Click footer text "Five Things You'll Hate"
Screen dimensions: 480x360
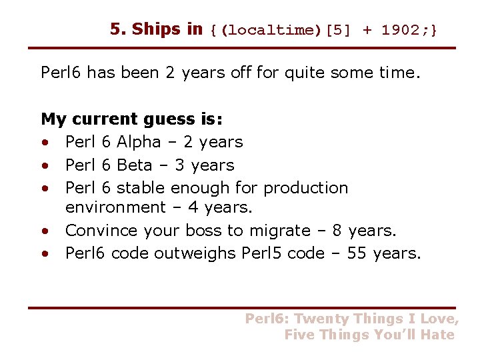pos(369,335)
